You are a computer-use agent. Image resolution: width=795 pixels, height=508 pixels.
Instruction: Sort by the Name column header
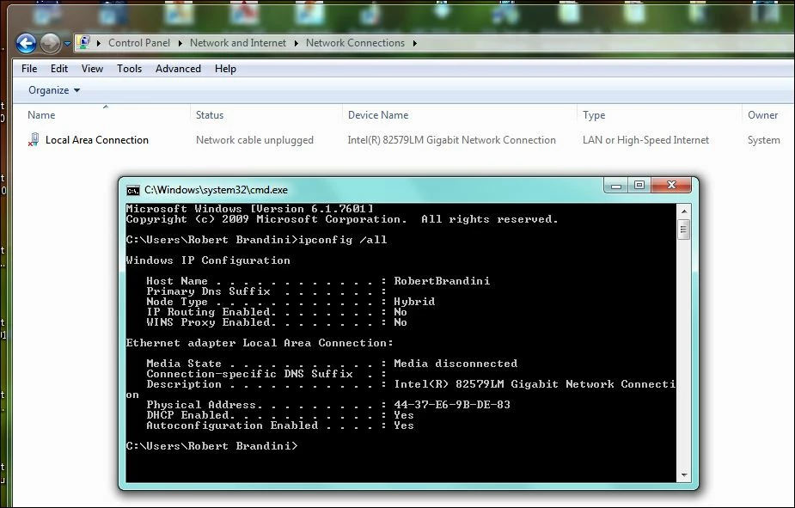coord(41,115)
